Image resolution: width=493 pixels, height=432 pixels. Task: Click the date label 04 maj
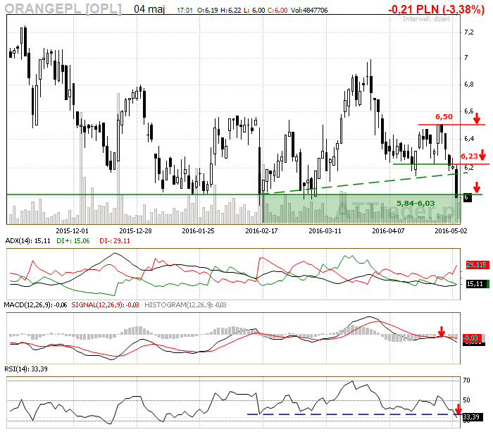coord(149,9)
